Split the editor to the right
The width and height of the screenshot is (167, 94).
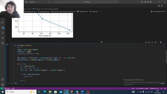click(162, 6)
